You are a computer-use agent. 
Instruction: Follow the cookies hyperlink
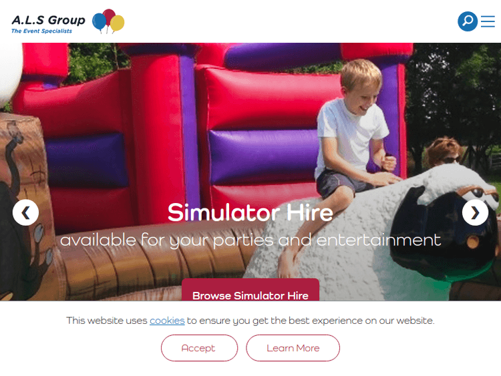coord(167,321)
